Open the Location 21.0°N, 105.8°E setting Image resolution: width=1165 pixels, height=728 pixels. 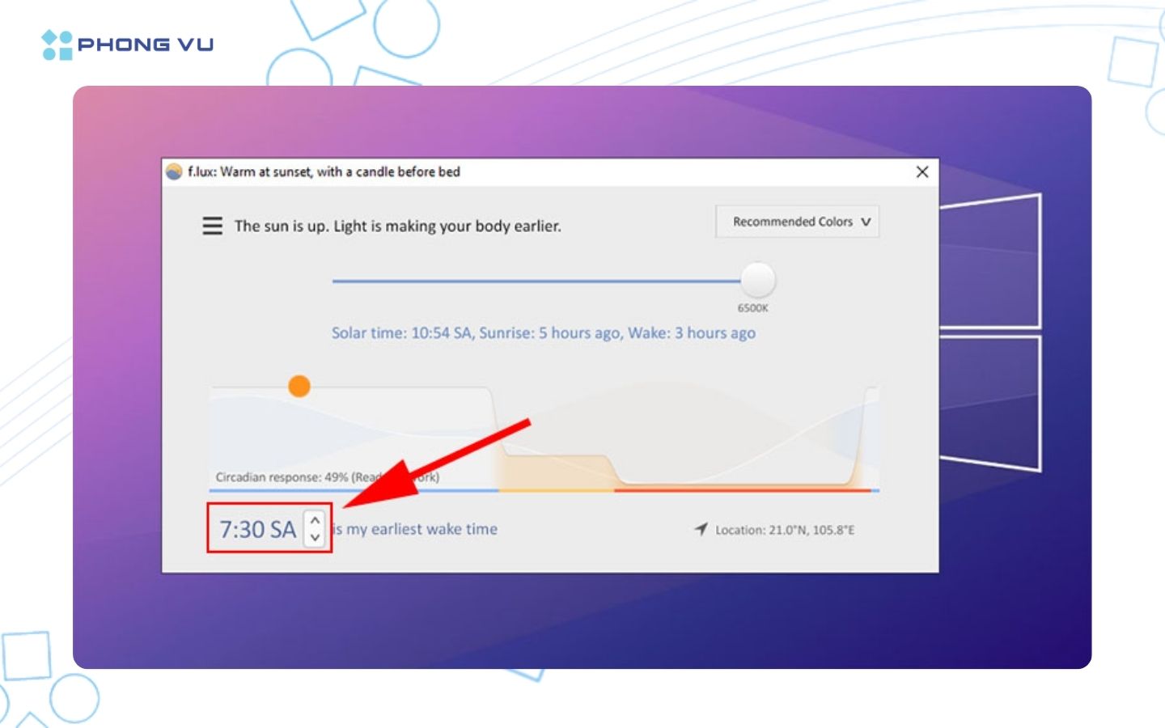coord(784,530)
